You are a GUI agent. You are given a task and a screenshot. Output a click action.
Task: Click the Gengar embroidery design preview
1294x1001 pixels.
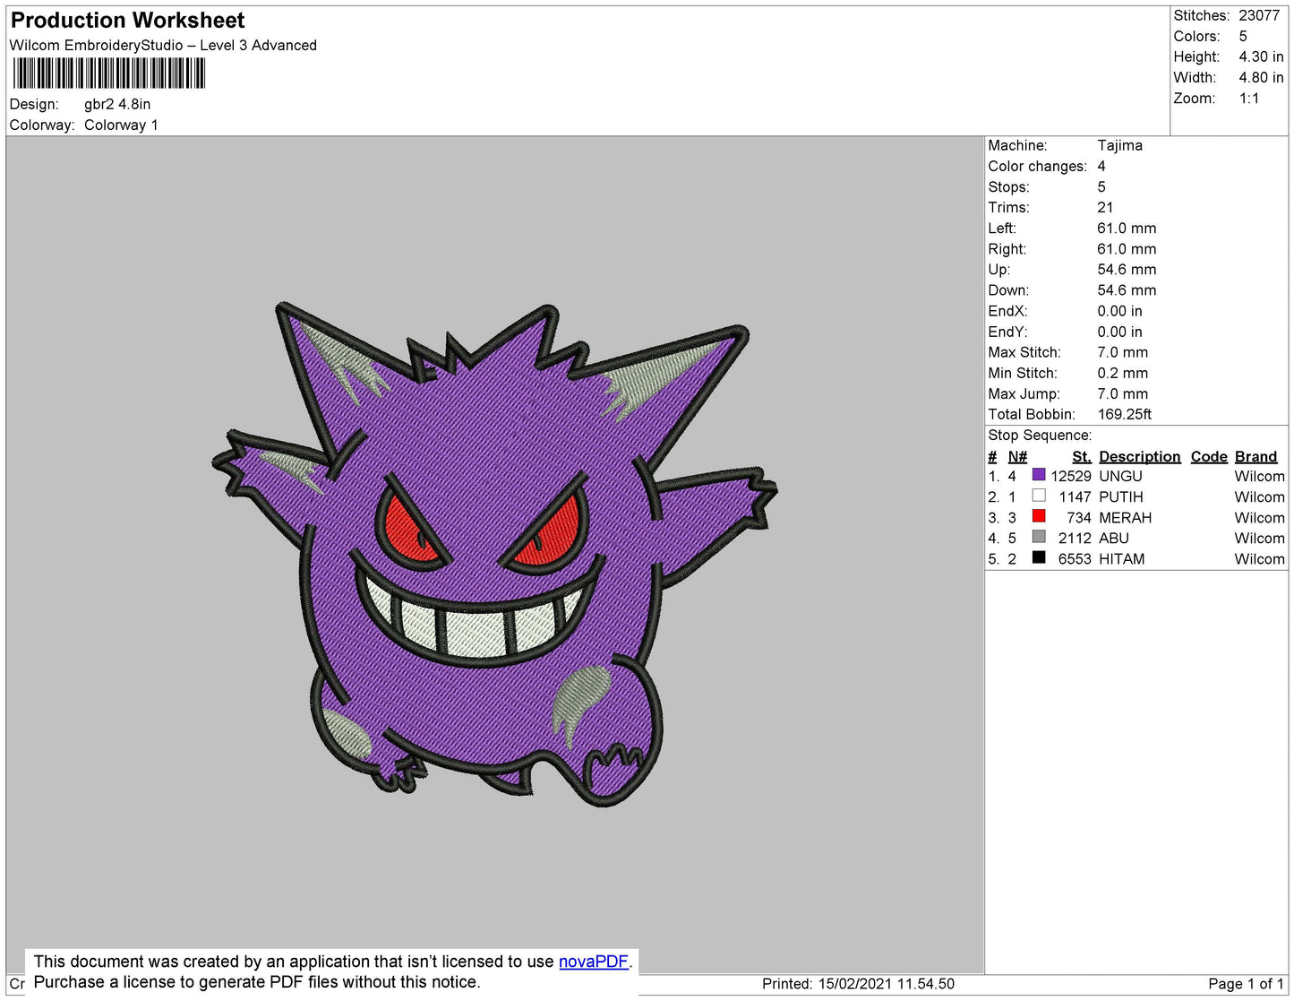coord(494,553)
